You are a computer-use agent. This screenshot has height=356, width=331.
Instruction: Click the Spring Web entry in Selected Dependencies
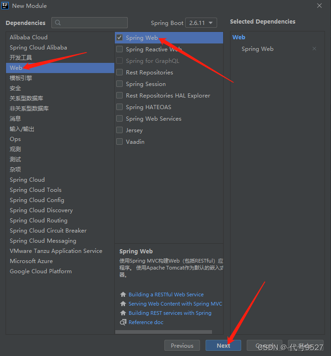click(257, 49)
